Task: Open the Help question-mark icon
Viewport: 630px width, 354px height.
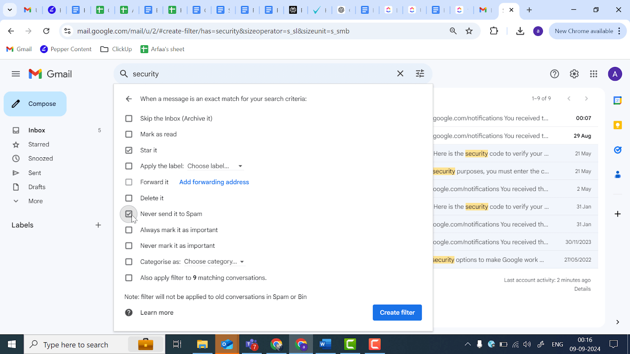Action: tap(554, 74)
